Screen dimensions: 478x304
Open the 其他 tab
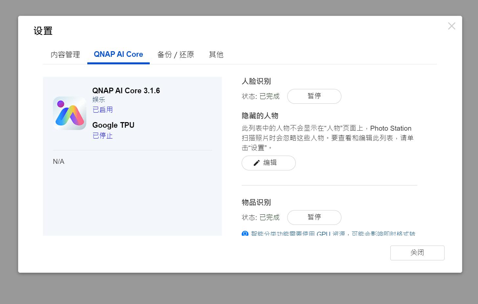(x=216, y=54)
